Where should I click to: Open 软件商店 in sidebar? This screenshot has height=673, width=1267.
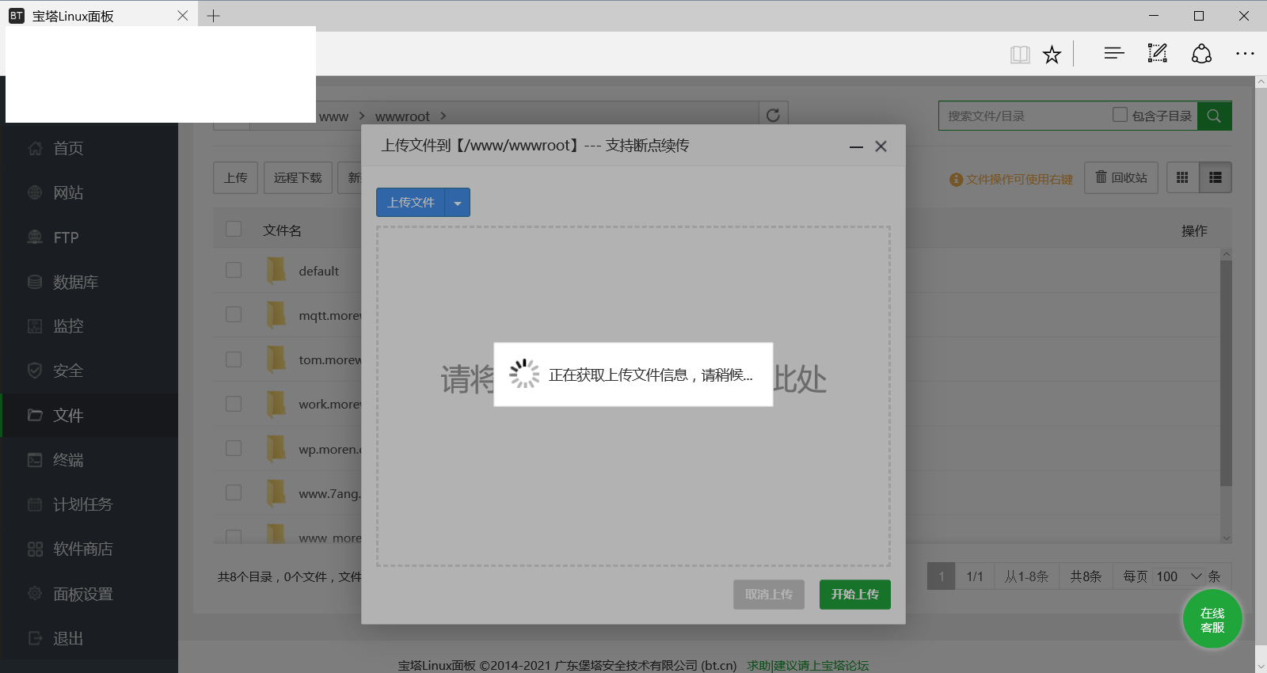point(89,549)
